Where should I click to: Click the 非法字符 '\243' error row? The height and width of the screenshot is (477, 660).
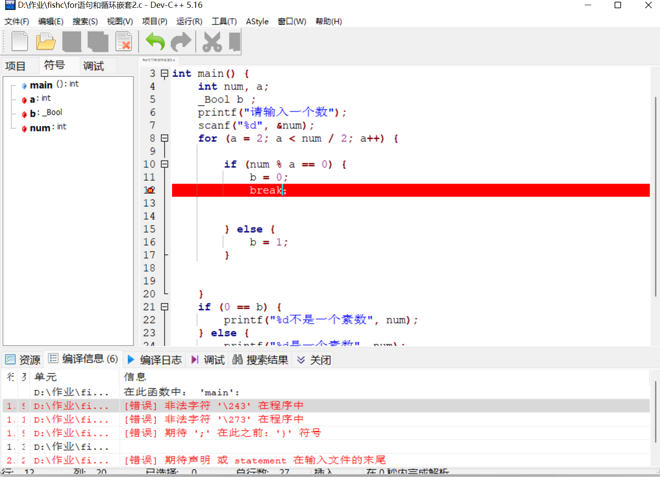[x=326, y=406]
